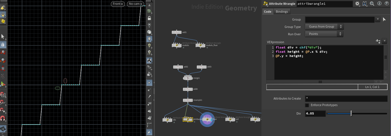This screenshot has height=136, width=391.
Task: Select the Handle tool with colored axes
Action: point(3,84)
